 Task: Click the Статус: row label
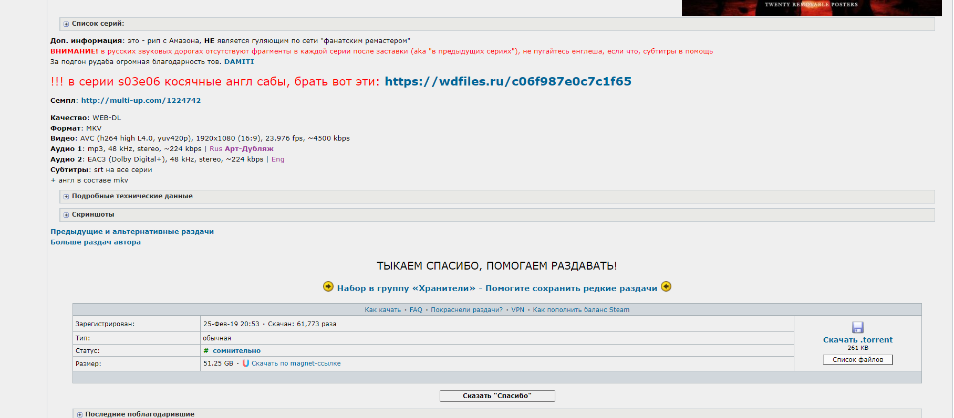[88, 351]
